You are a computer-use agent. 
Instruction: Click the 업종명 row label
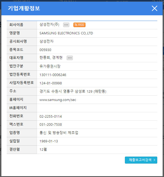click(15, 132)
